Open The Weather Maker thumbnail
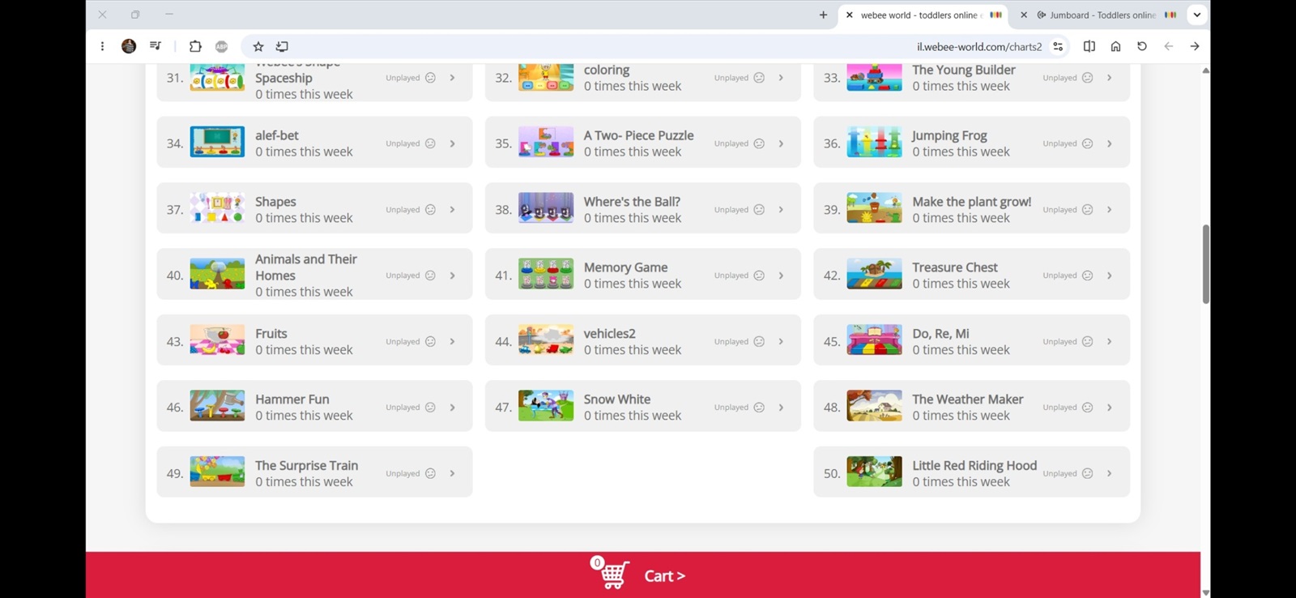The height and width of the screenshot is (598, 1296). (x=874, y=406)
